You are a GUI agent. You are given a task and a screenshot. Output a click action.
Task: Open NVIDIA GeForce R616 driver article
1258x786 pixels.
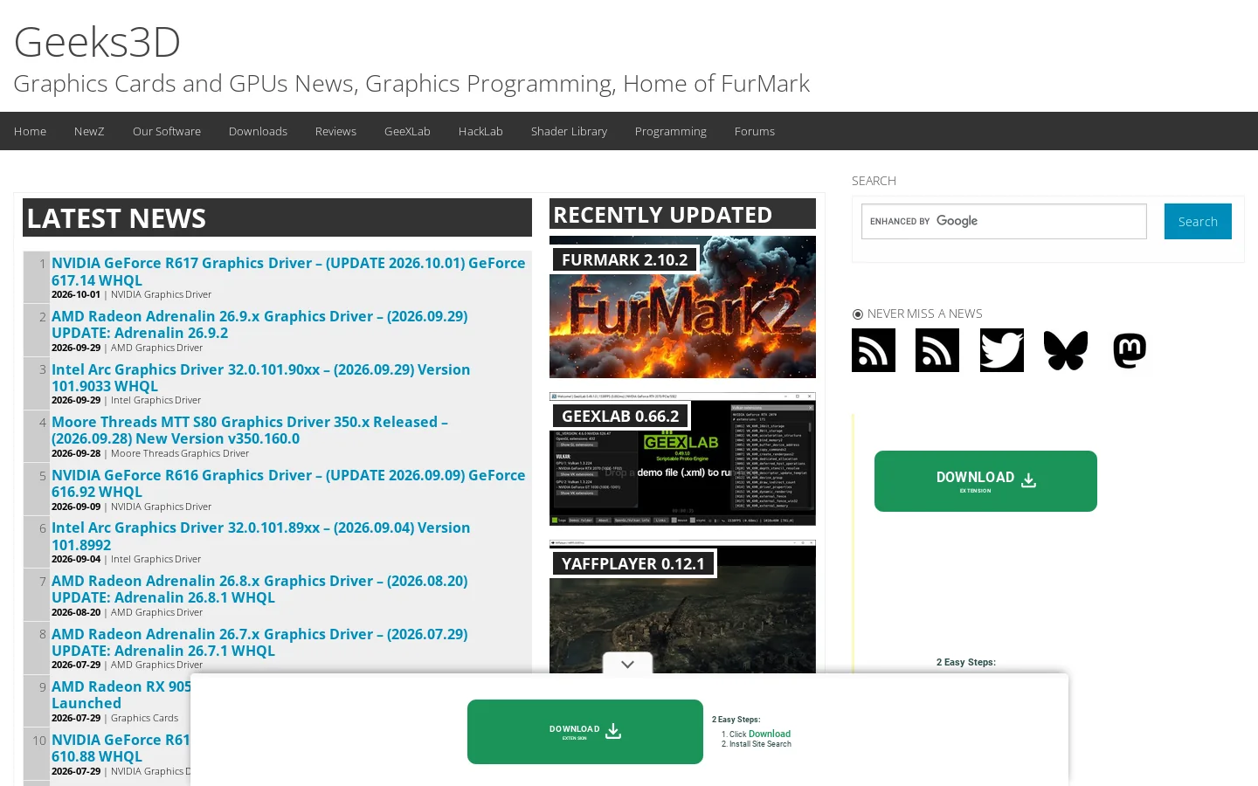(288, 483)
